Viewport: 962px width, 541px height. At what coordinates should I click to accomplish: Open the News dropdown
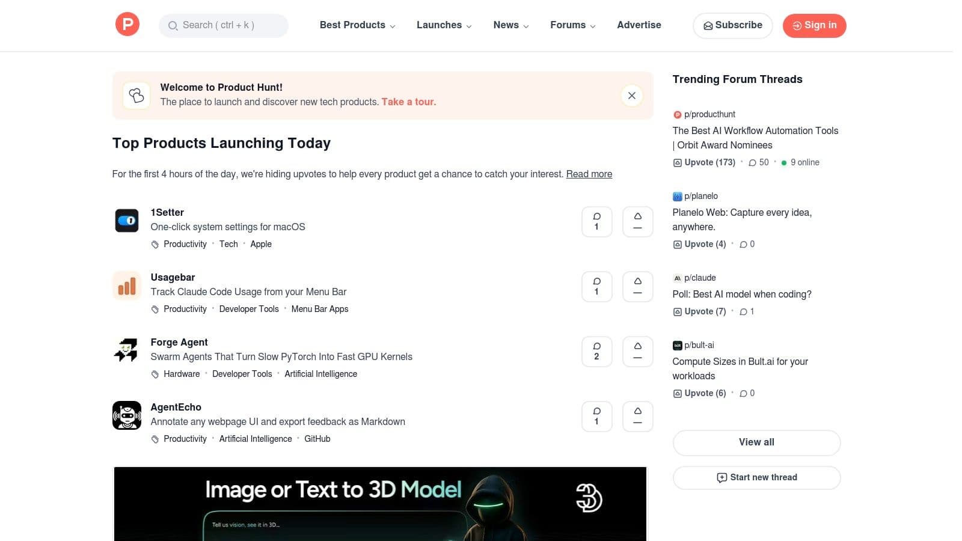(507, 25)
